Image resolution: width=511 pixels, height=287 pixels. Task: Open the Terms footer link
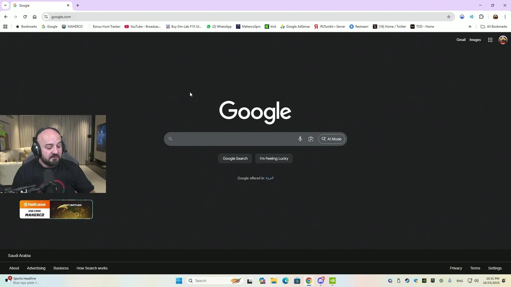point(475,268)
